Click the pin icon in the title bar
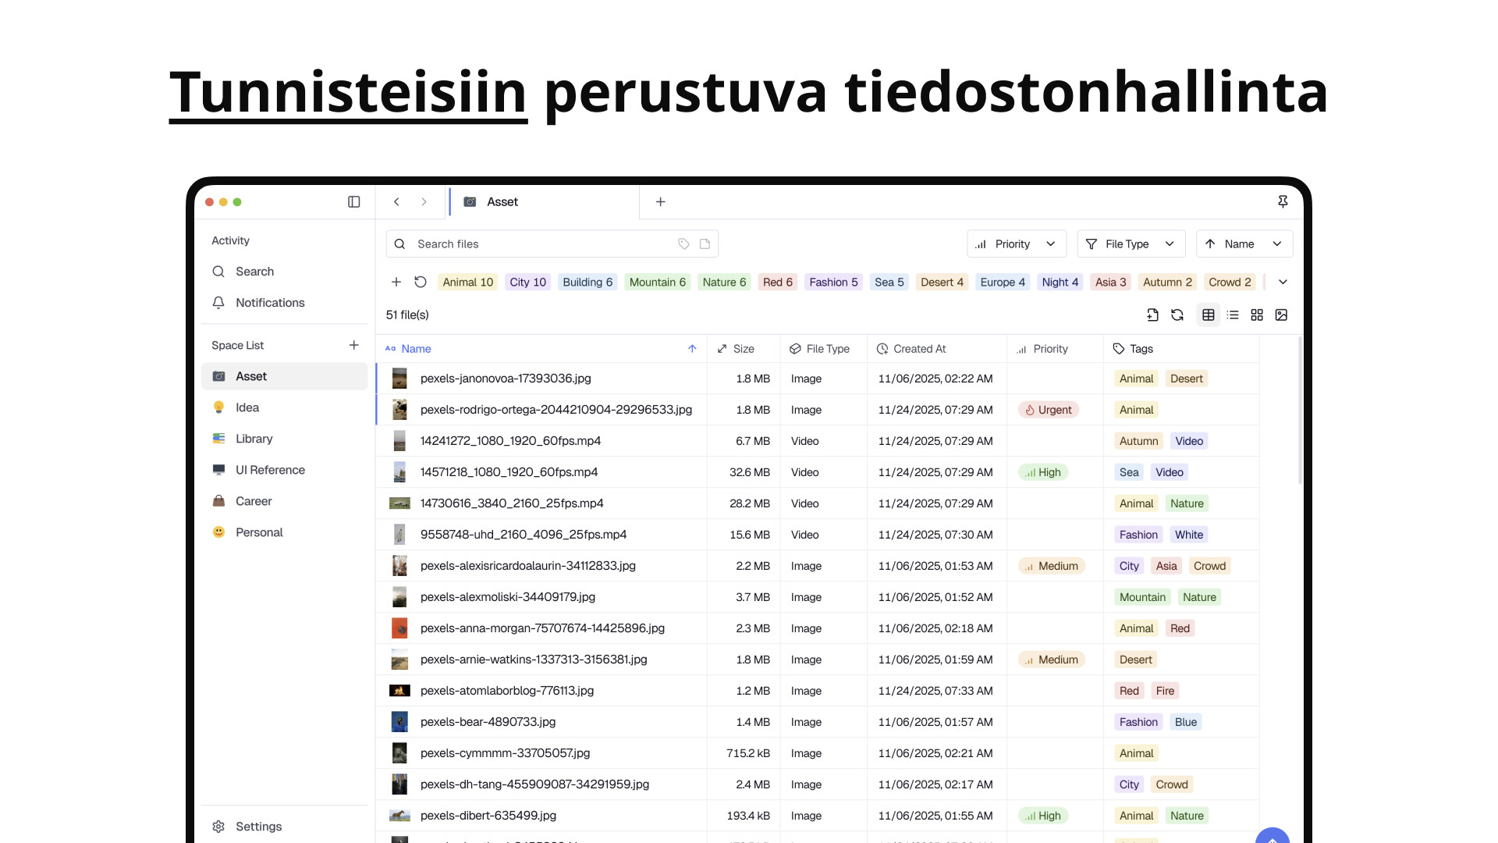This screenshot has width=1498, height=843. coord(1283,202)
